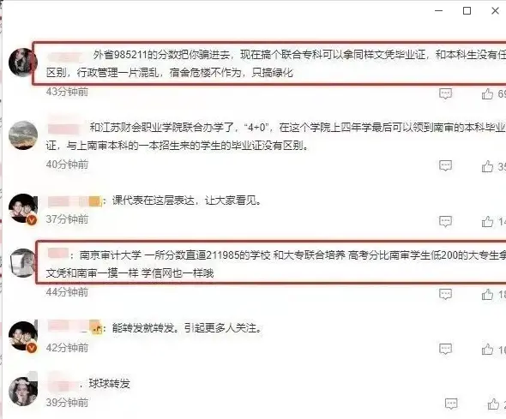Like the 南京审计大学 comment
Viewport: 506px width, 419px height.
pos(487,294)
